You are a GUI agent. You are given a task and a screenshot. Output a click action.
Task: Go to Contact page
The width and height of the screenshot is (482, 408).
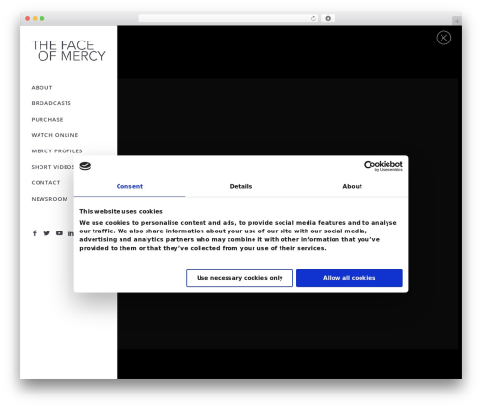point(45,183)
